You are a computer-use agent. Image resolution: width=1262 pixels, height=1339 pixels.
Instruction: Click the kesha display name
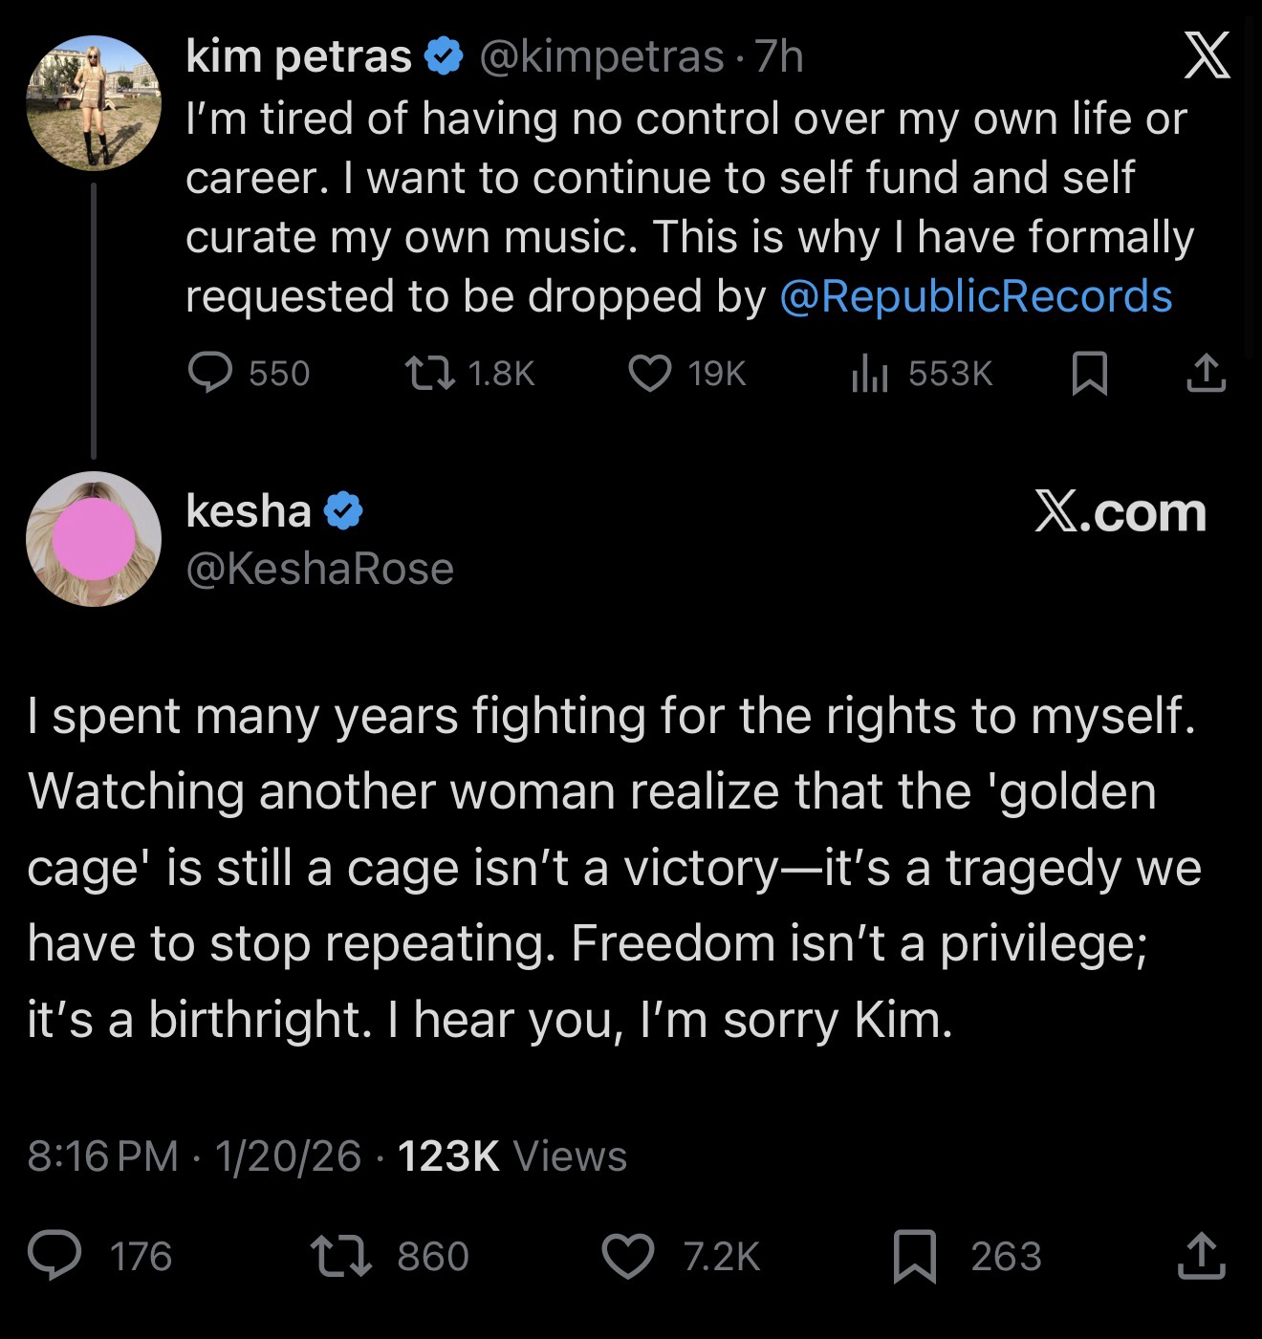(x=249, y=510)
